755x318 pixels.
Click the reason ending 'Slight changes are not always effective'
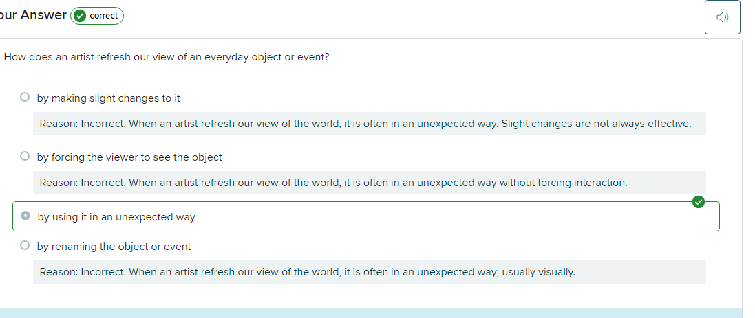[365, 124]
